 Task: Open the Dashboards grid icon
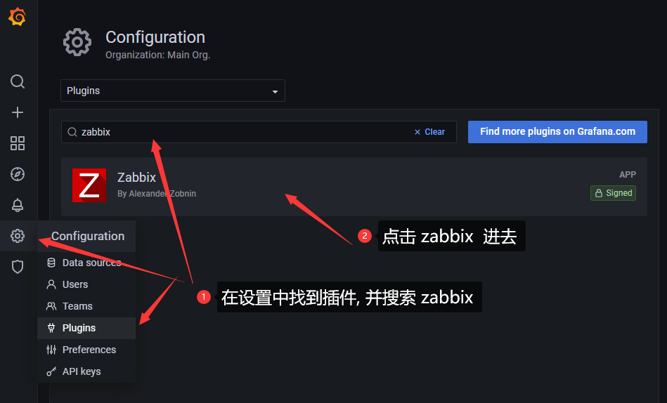tap(18, 143)
